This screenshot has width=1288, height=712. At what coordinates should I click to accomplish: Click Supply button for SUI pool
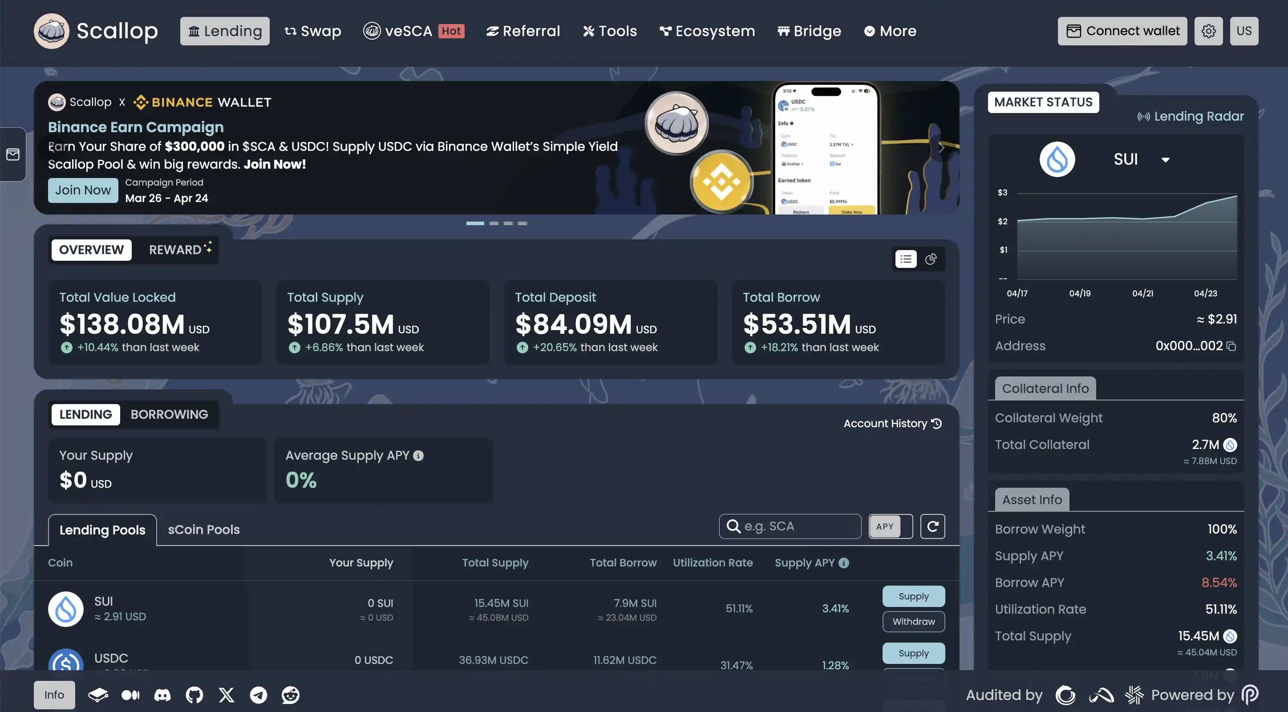point(914,596)
